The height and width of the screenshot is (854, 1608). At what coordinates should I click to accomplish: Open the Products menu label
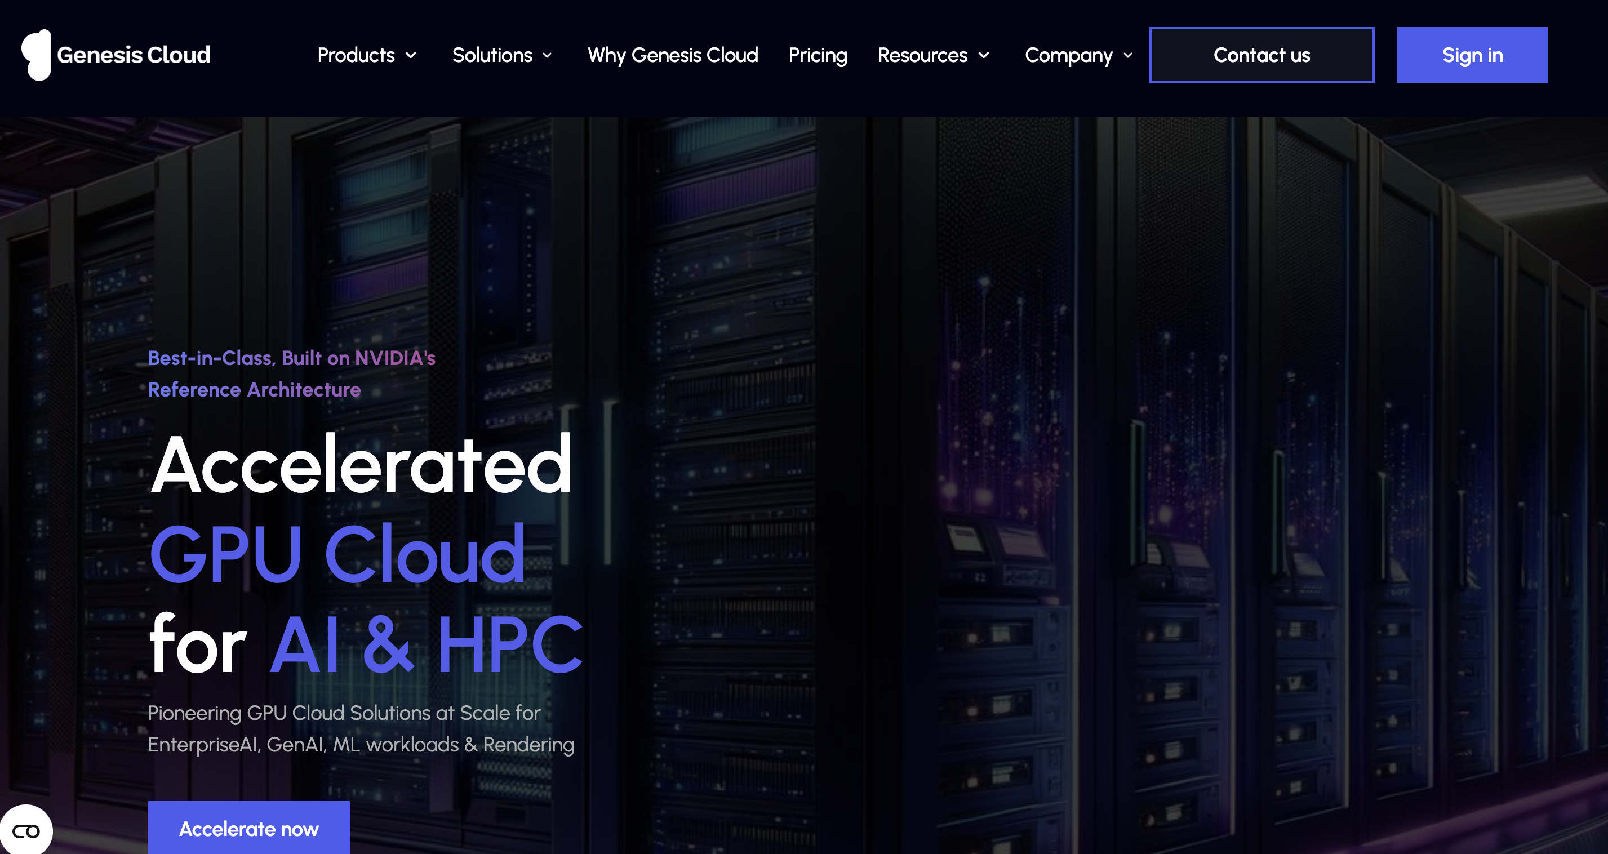(x=356, y=55)
